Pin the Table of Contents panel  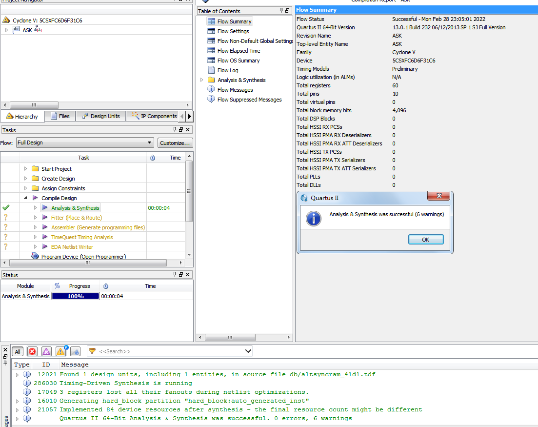tap(281, 11)
